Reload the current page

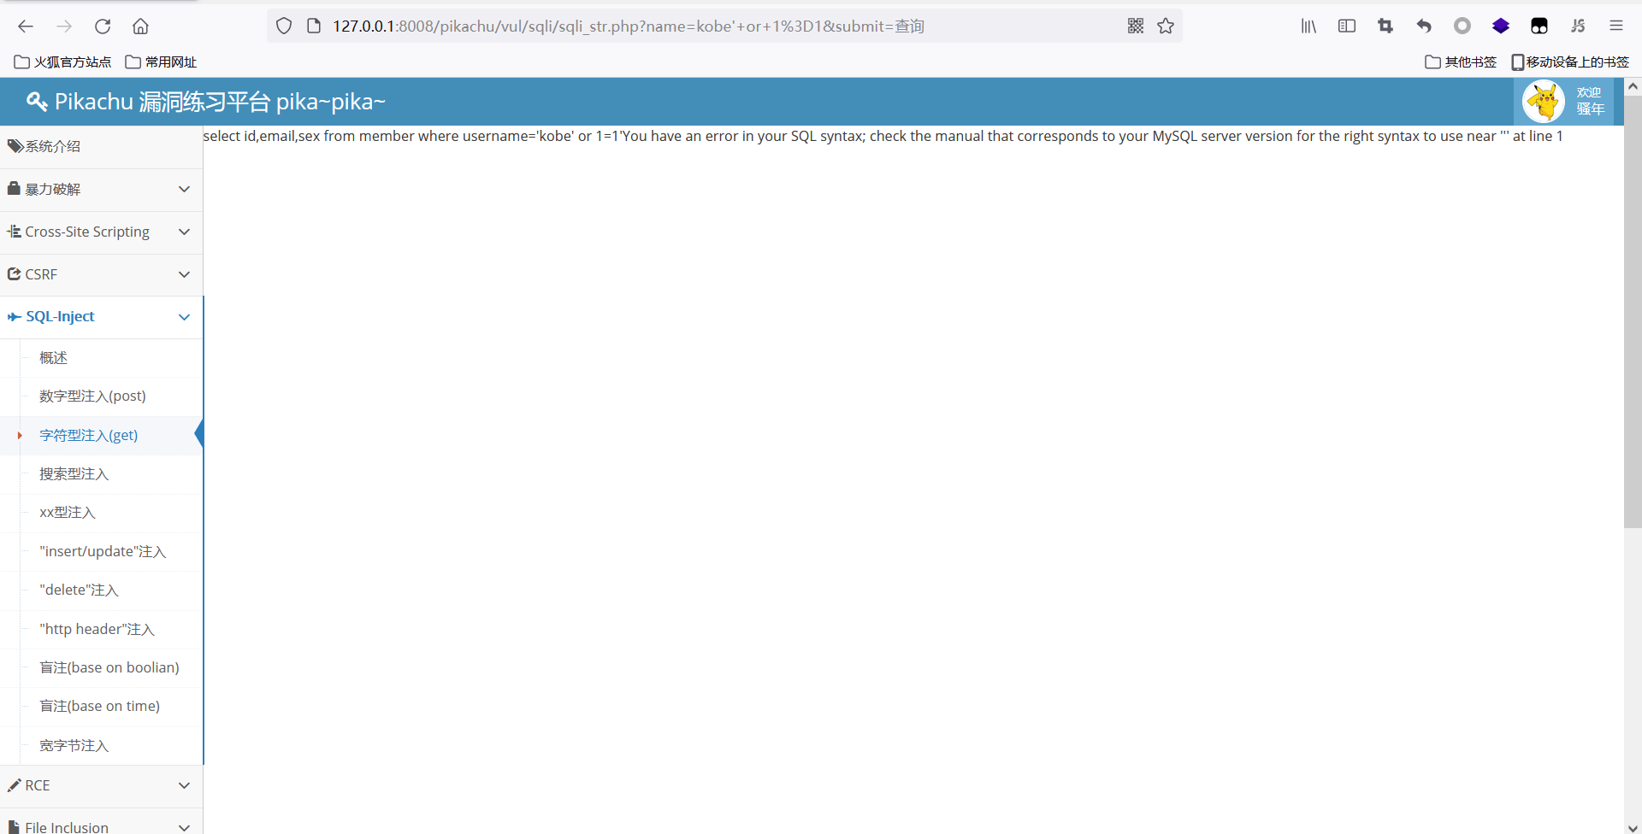point(103,26)
